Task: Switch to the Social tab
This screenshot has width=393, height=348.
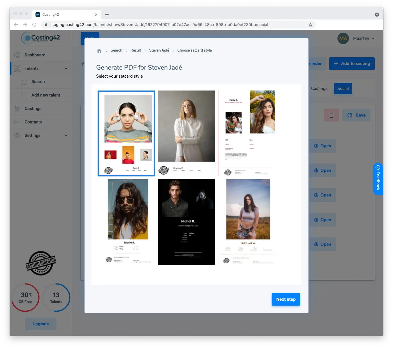Action: (343, 89)
